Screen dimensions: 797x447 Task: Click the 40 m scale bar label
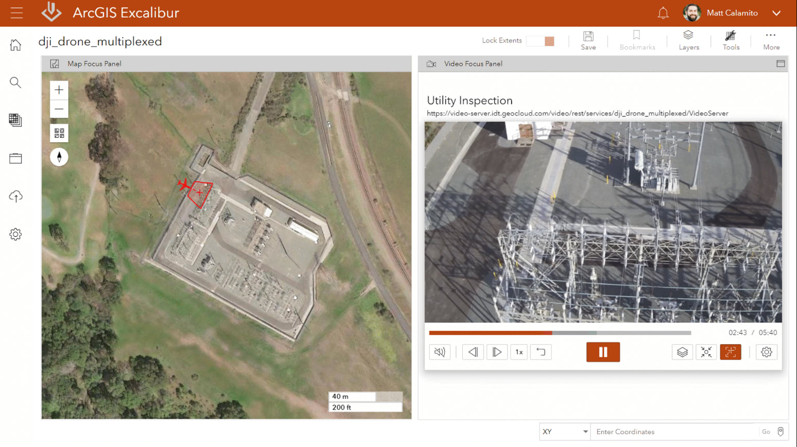tap(340, 397)
